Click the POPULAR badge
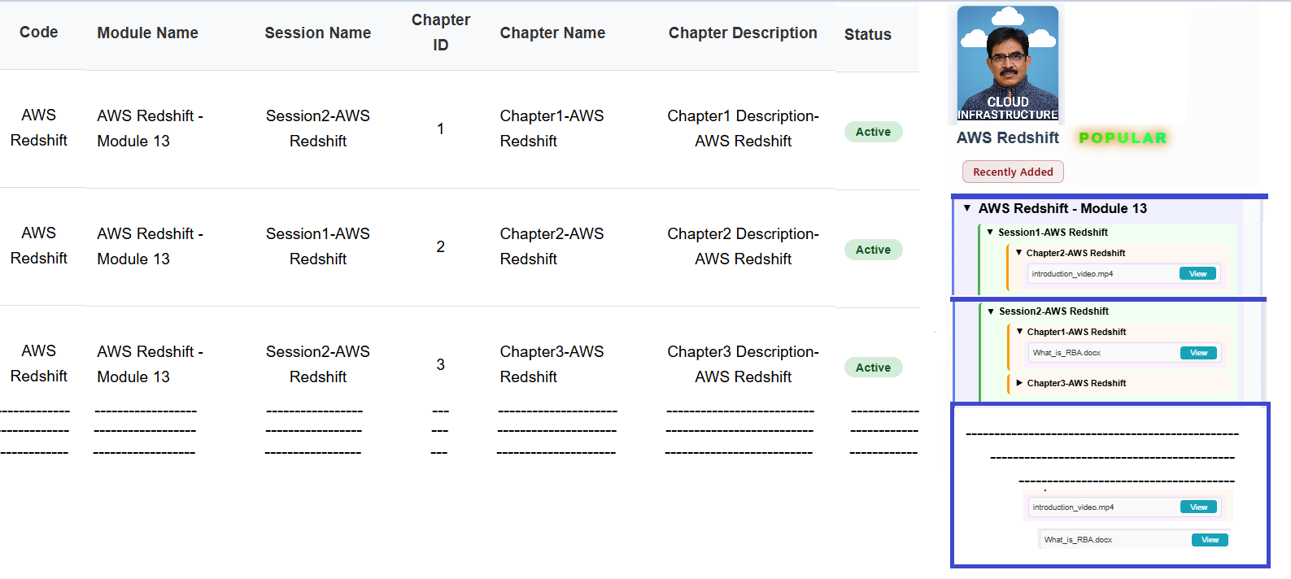Screen dimensions: 1291x579 [x=1123, y=138]
